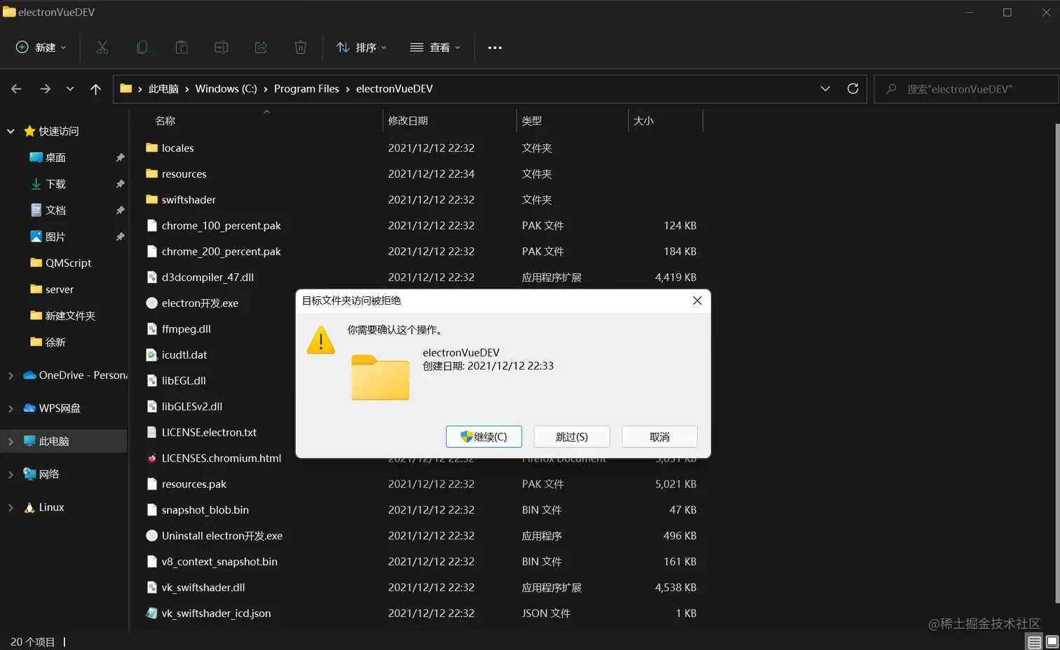Screen dimensions: 1060x650
Task: Open the 查看 (View) dropdown
Action: point(435,48)
